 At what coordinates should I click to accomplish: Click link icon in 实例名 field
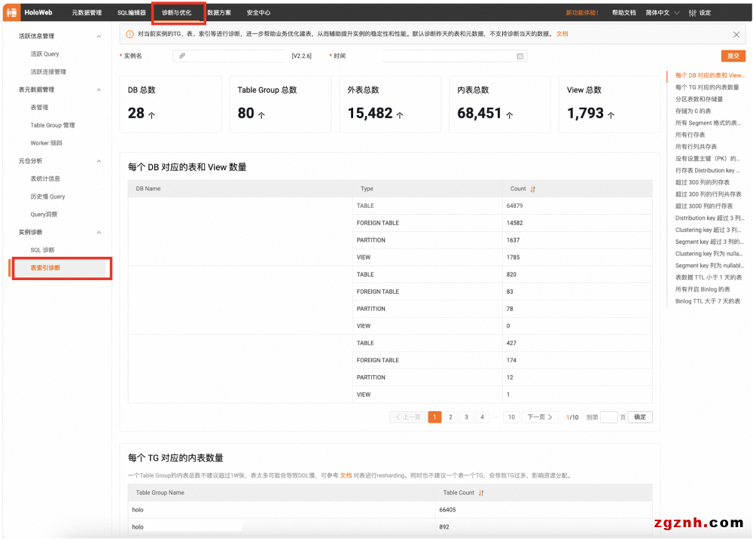[x=182, y=56]
